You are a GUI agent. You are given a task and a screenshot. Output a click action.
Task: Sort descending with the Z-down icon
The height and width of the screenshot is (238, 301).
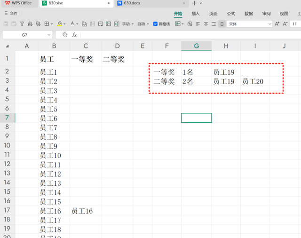pos(38,24)
